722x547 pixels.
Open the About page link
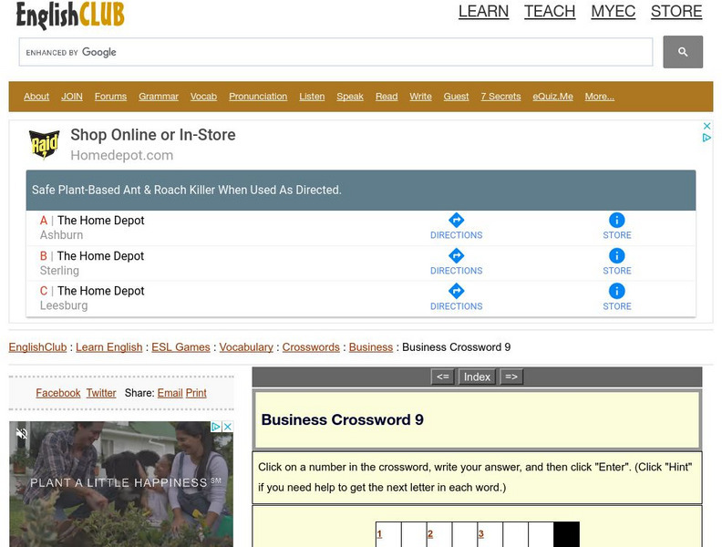(36, 97)
